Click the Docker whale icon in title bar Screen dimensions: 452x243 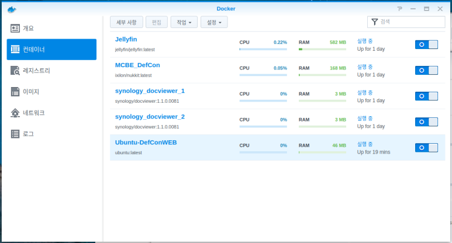click(12, 10)
